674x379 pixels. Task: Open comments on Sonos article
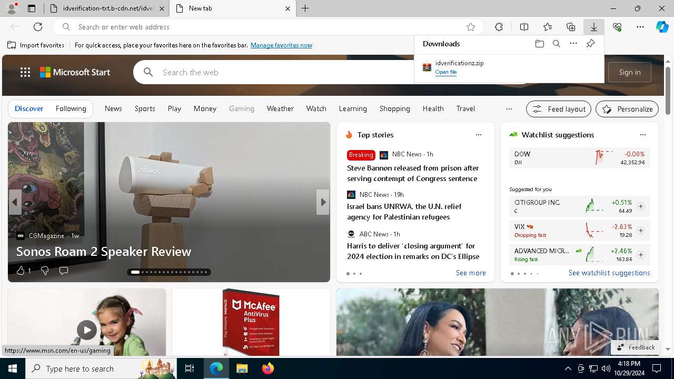tap(64, 271)
